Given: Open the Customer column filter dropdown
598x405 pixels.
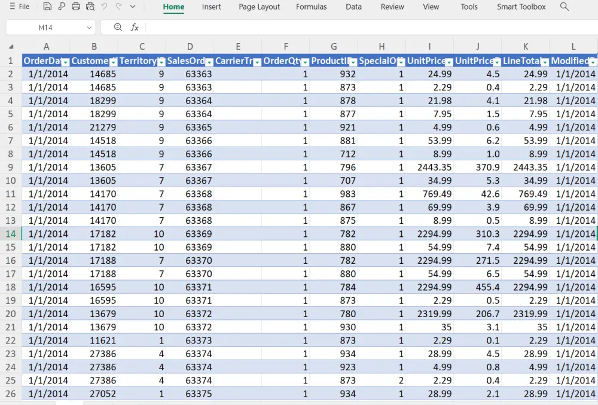Looking at the screenshot, I should coord(113,62).
